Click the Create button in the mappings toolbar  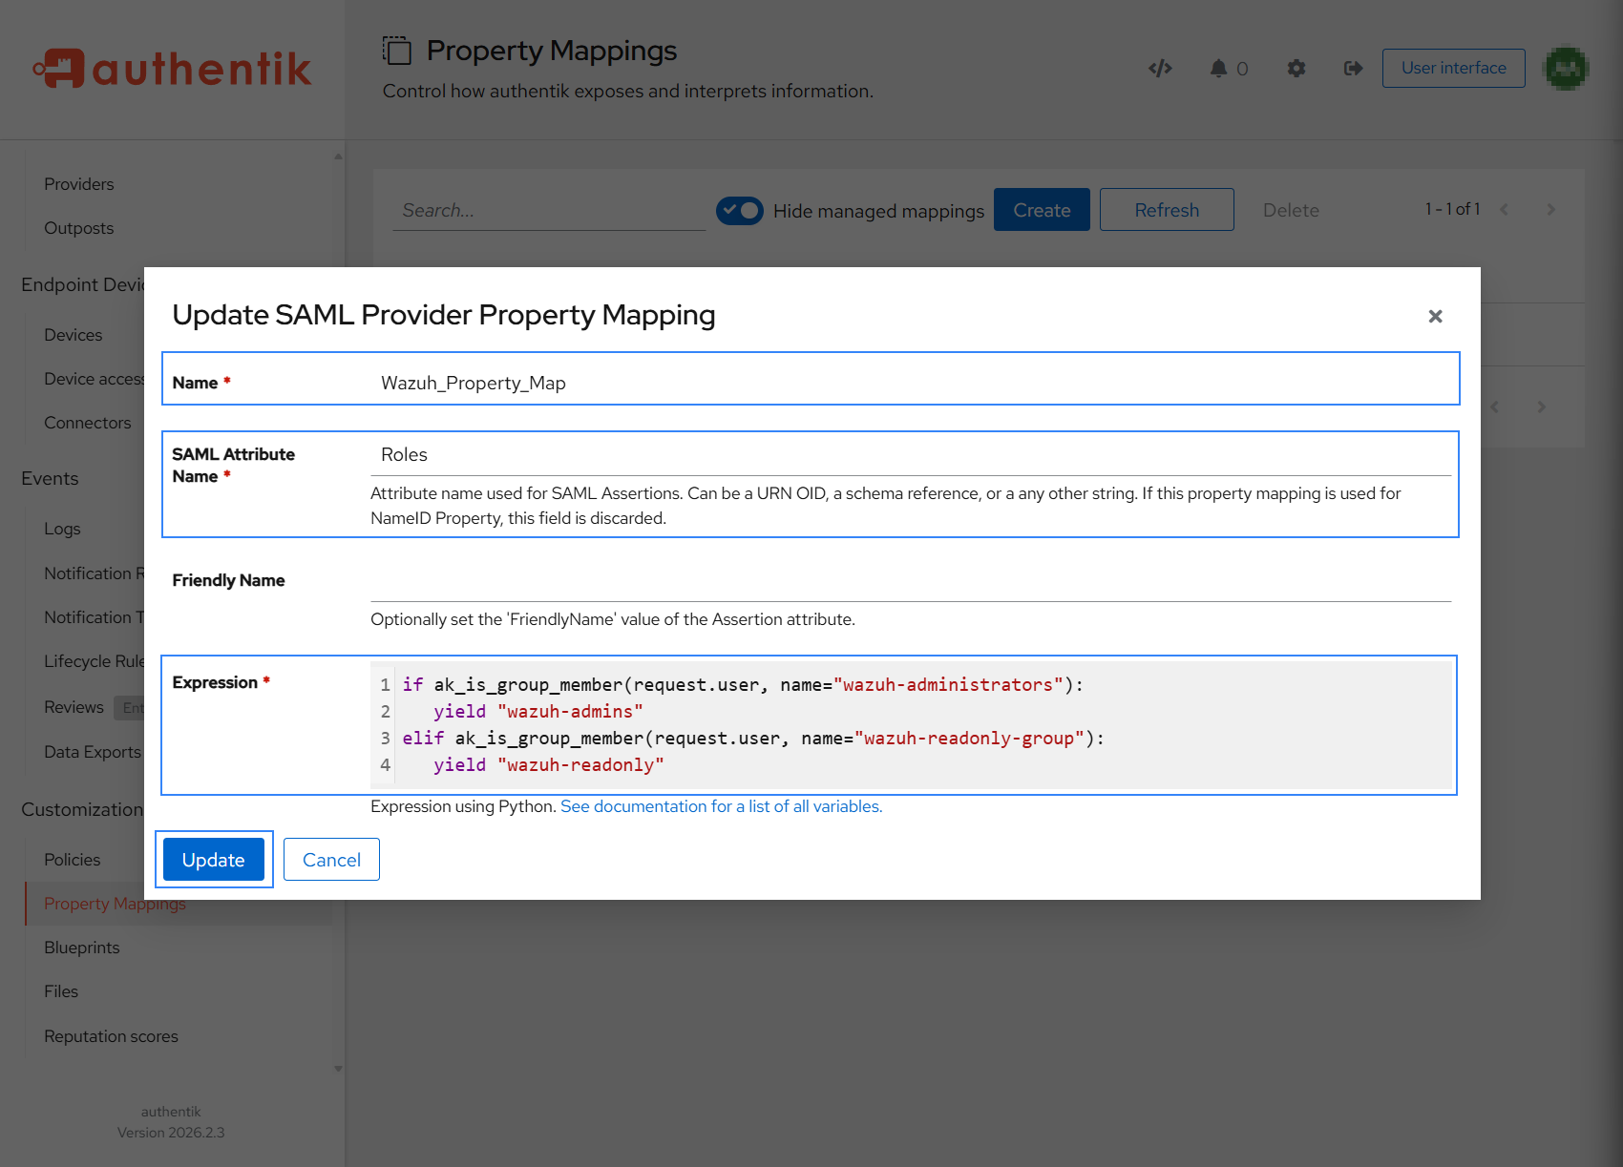point(1042,210)
